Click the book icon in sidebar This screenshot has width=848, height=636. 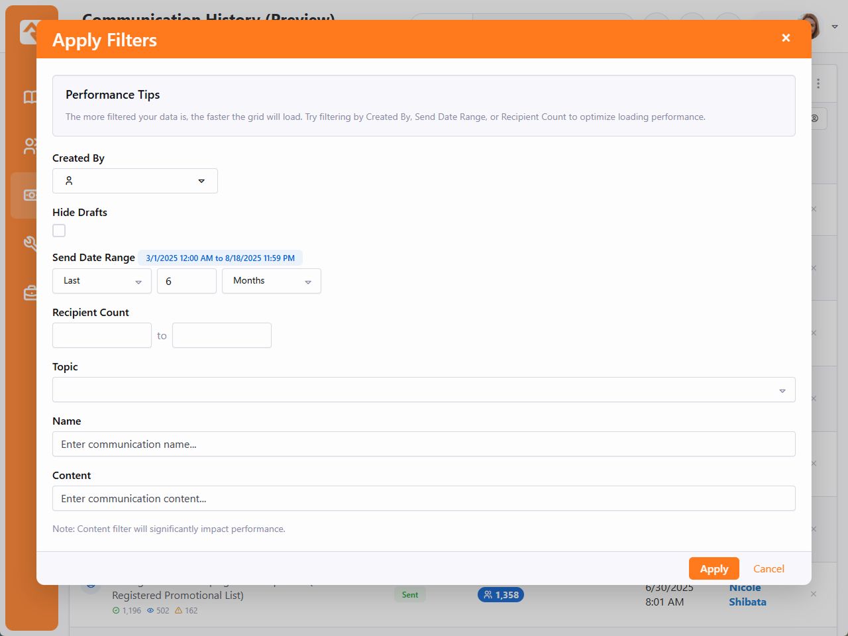click(x=30, y=97)
